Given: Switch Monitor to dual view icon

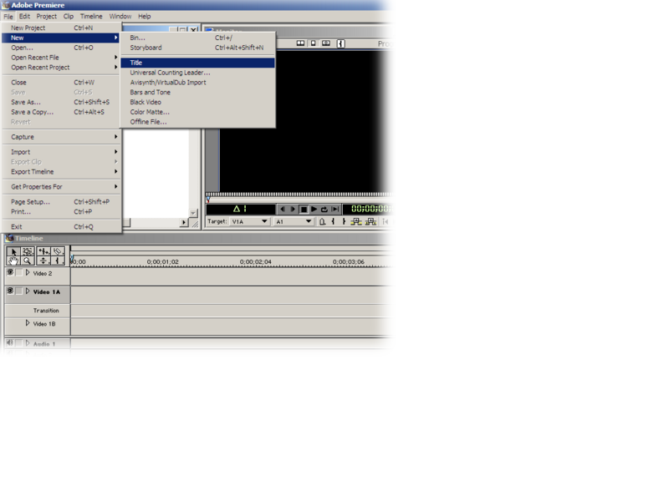Looking at the screenshot, I should click(300, 43).
